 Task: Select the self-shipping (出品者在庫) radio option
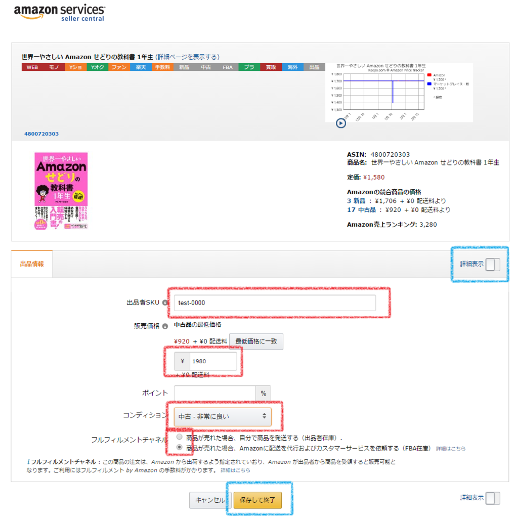tap(180, 437)
